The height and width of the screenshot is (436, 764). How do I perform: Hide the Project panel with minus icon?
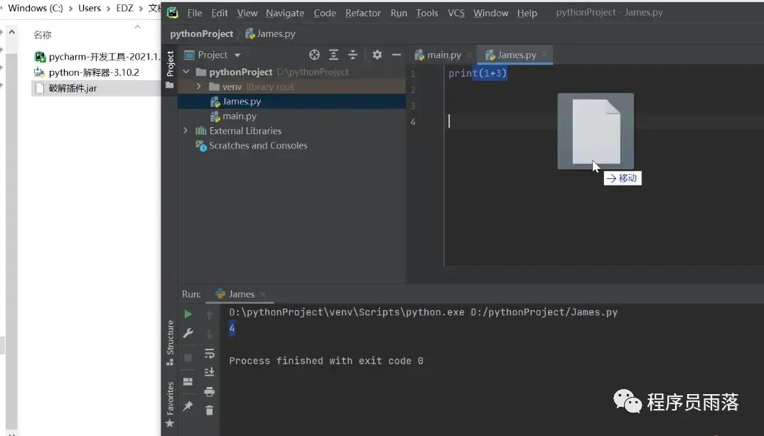[397, 55]
